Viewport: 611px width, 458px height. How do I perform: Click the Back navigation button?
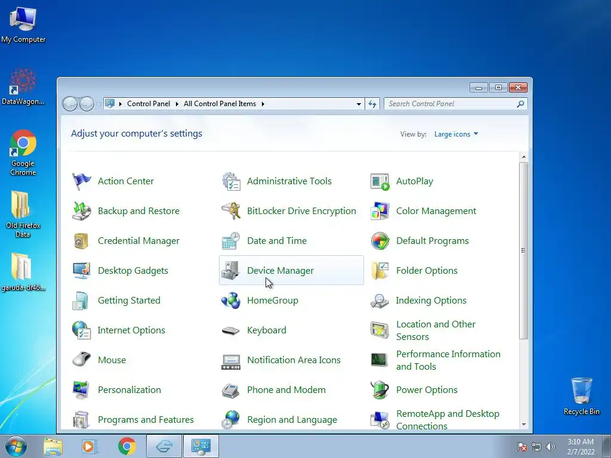(70, 104)
